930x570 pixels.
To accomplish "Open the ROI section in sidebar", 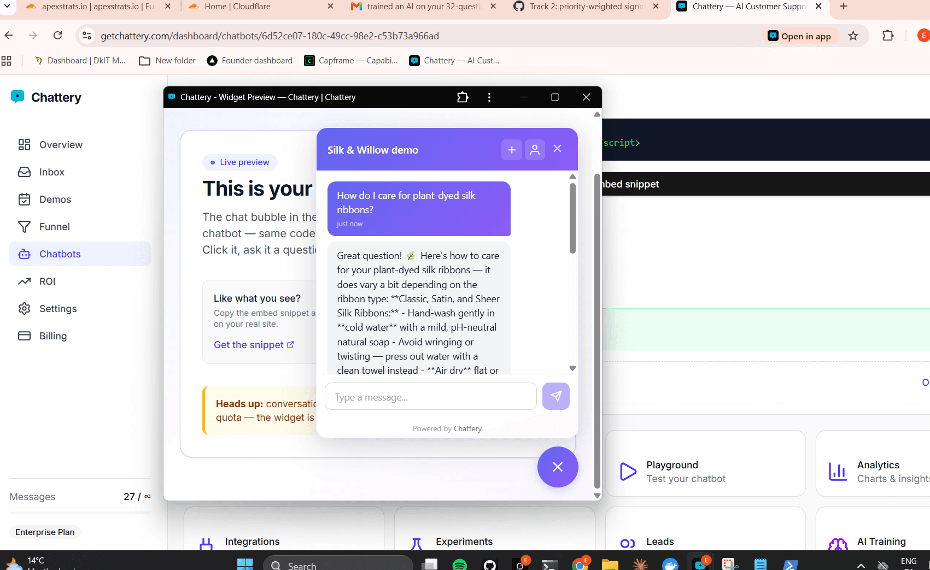I will pos(80,281).
